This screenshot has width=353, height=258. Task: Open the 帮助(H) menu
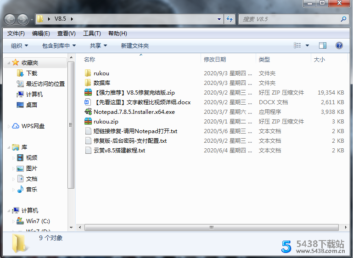118,34
